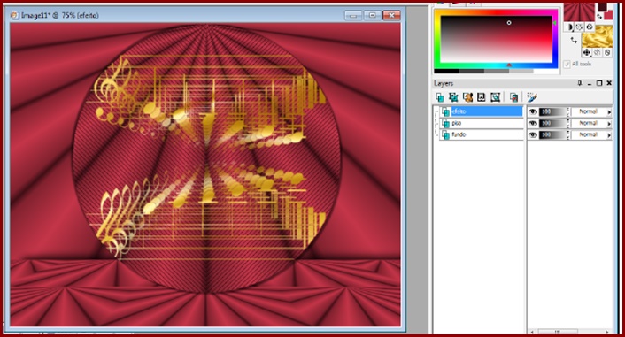Click the background texture button
The image size is (625, 337).
pos(597,52)
